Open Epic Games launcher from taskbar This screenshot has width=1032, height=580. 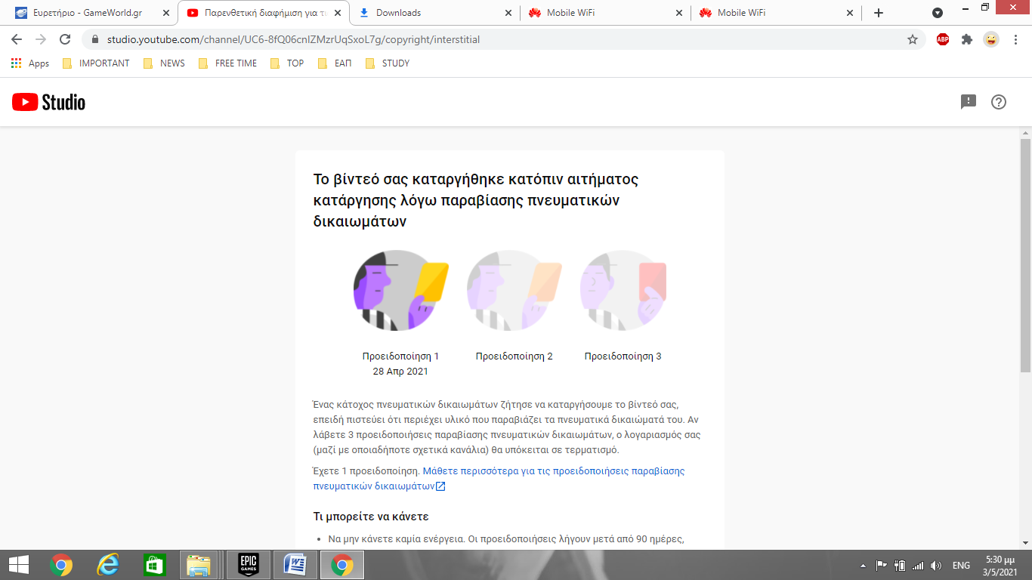coord(249,564)
